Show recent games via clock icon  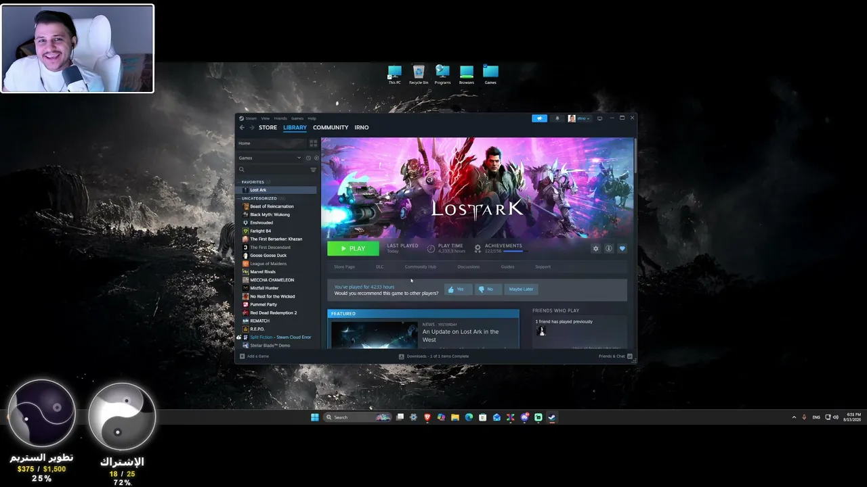pyautogui.click(x=308, y=158)
